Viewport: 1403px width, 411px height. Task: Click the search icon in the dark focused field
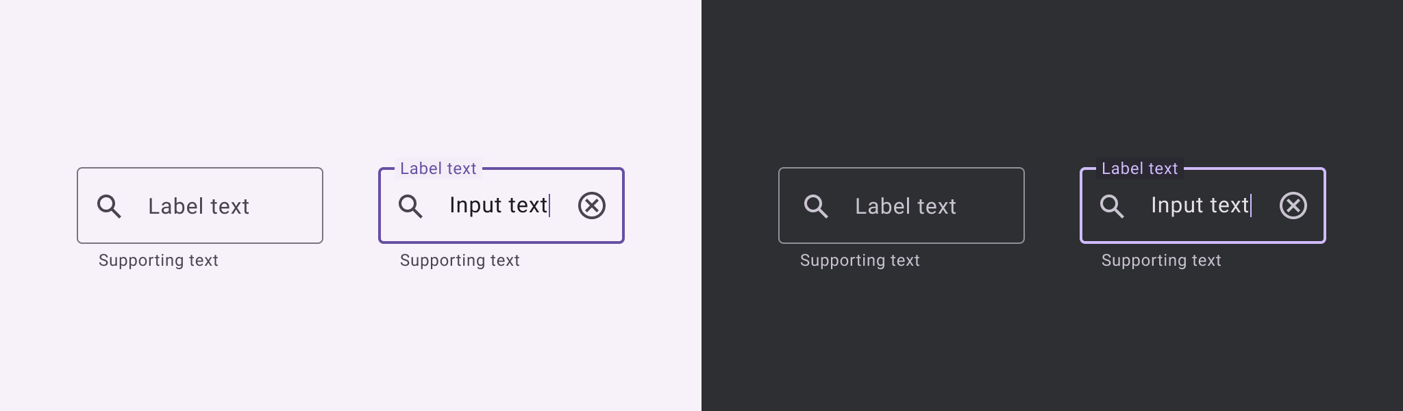pyautogui.click(x=1112, y=206)
